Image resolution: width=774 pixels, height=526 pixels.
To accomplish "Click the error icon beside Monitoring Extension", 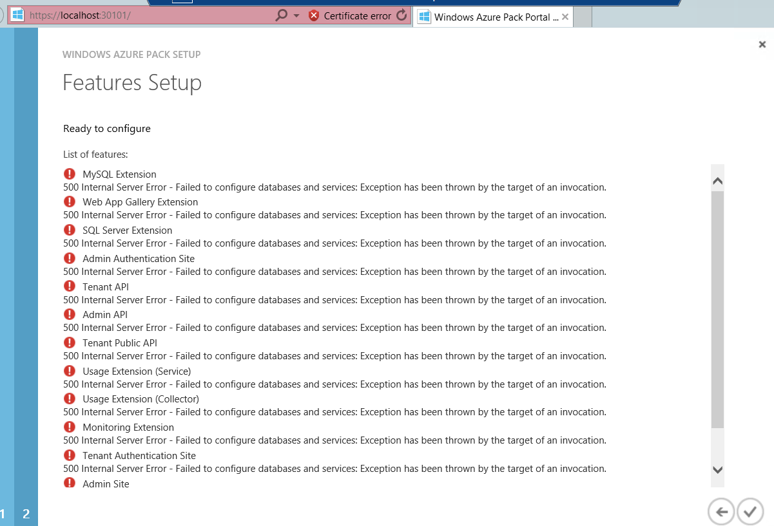I will [70, 427].
